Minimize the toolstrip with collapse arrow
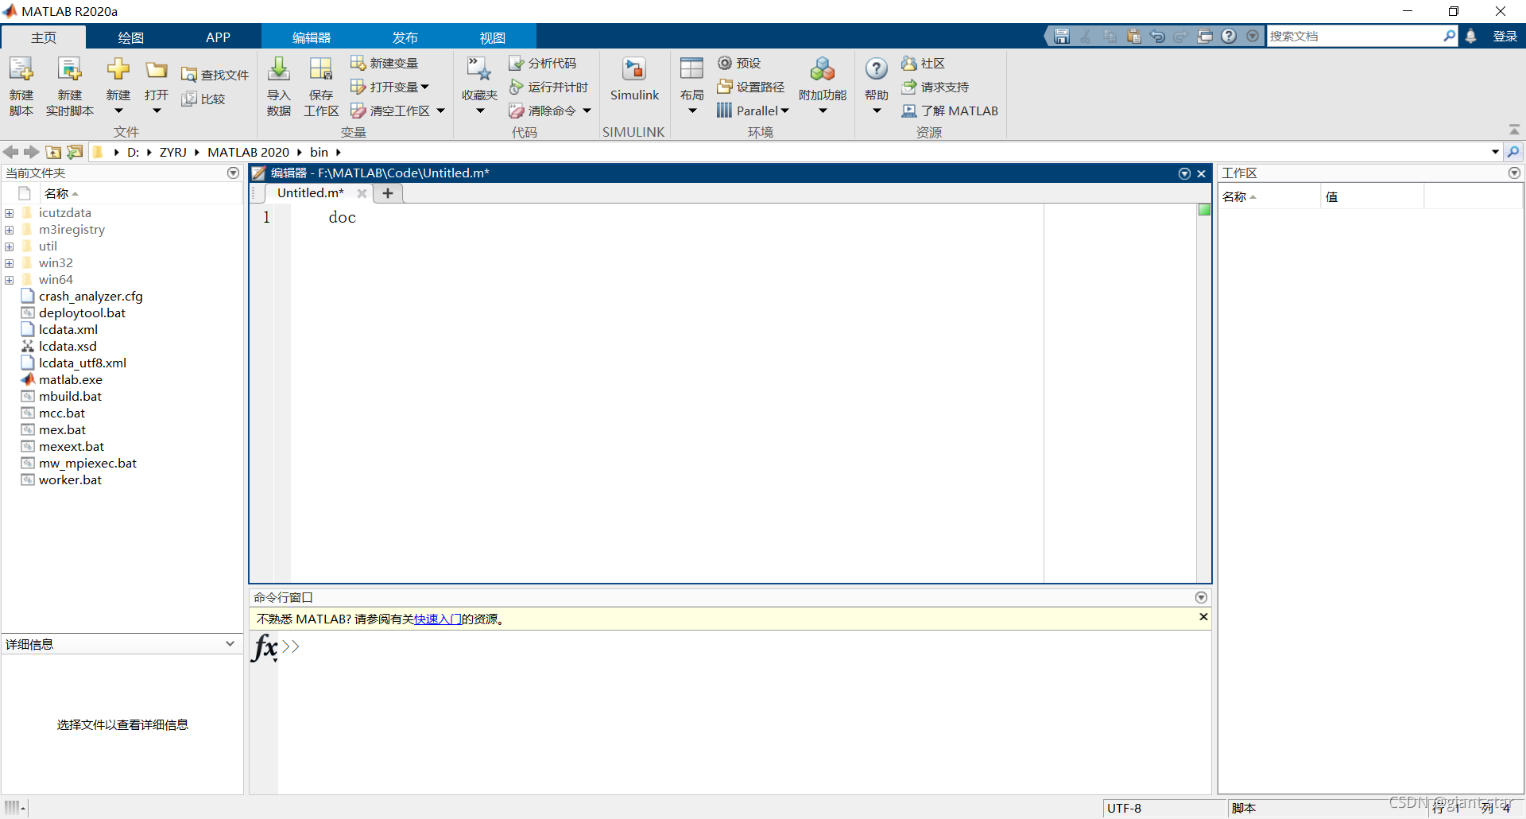 coord(1514,130)
